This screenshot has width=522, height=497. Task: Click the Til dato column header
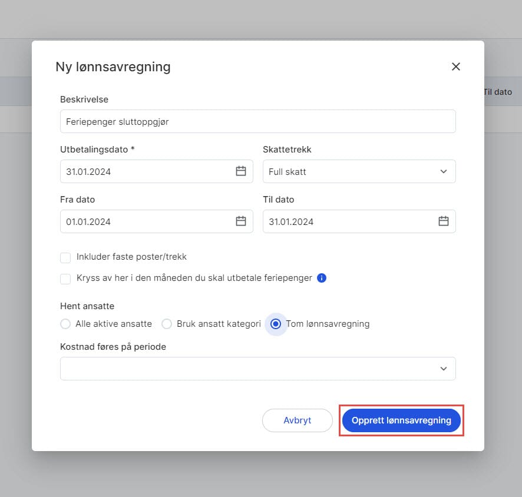[498, 92]
